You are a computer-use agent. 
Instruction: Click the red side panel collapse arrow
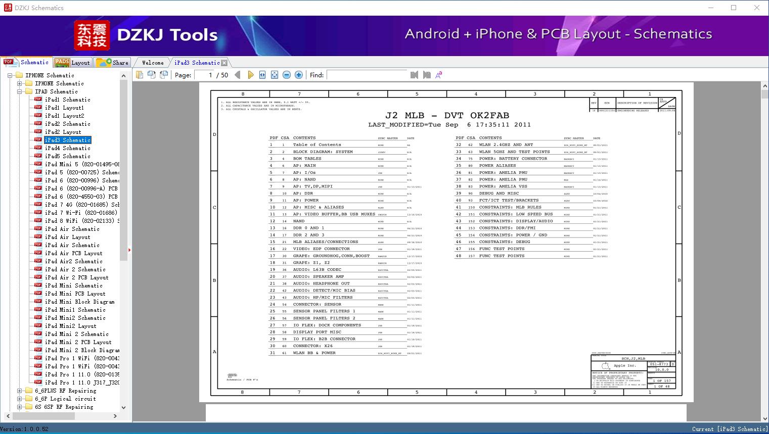tap(130, 250)
